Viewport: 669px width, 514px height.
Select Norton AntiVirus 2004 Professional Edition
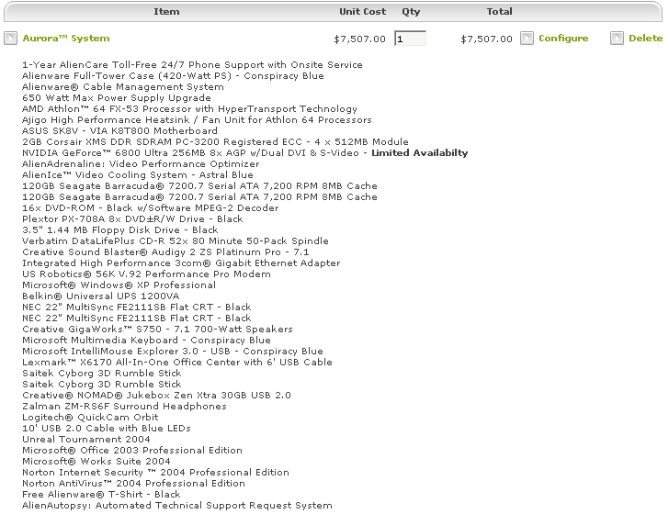(134, 484)
